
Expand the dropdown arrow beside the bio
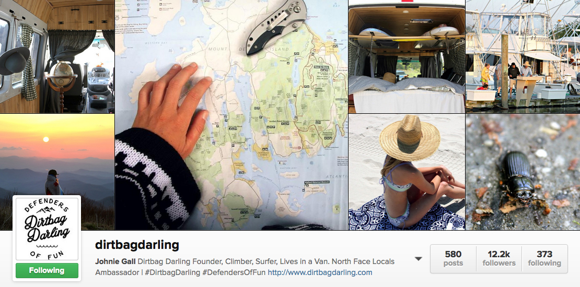(419, 259)
